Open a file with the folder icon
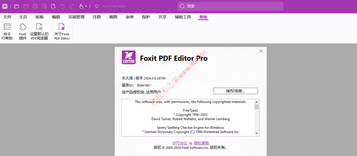Screen dimensions: 357x156 16,6
